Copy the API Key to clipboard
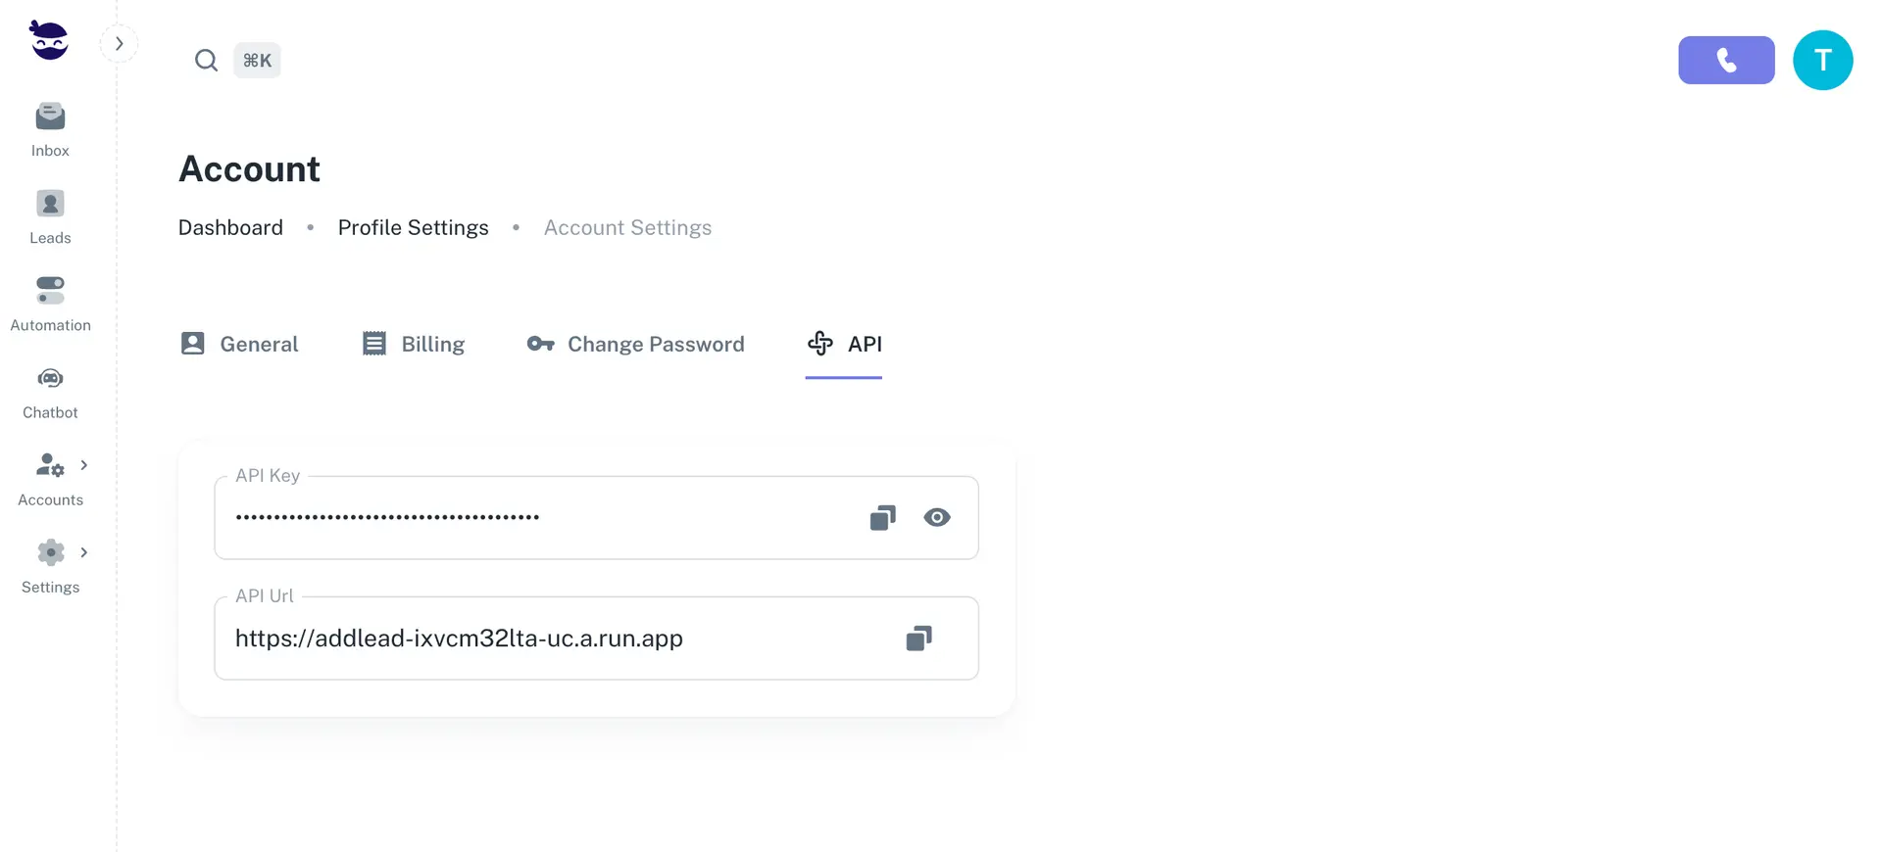Viewport: 1882px width, 852px height. tap(882, 518)
